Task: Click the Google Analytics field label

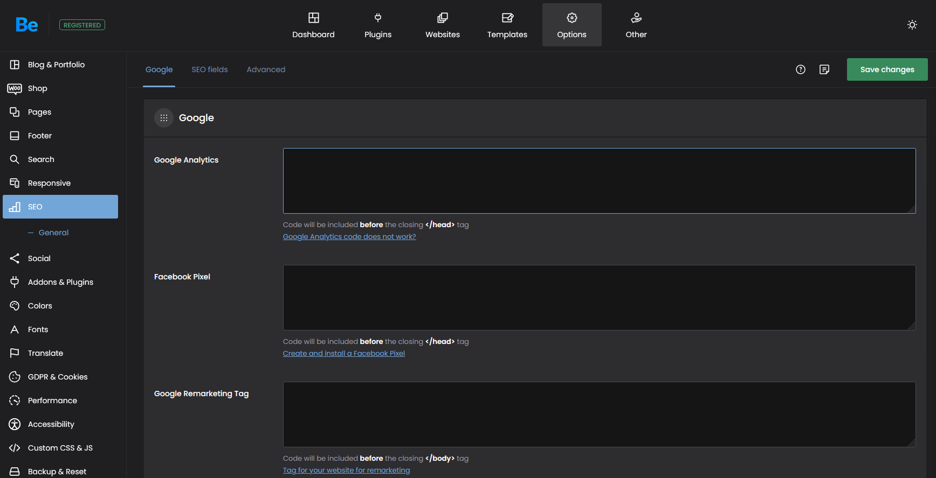Action: 186,160
